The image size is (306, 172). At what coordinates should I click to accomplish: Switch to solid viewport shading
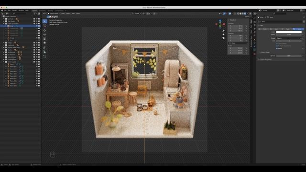[240, 14]
